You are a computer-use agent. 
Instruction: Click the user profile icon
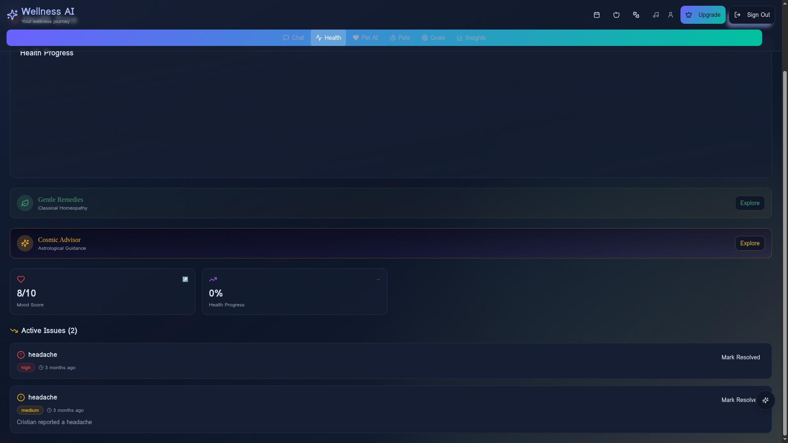(x=670, y=15)
